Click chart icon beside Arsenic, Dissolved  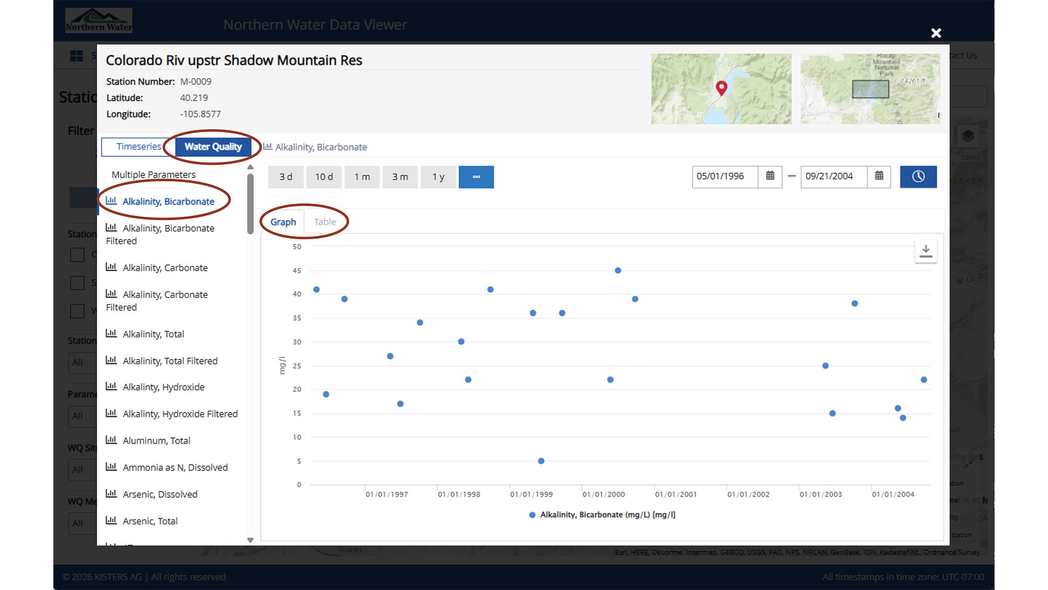111,493
